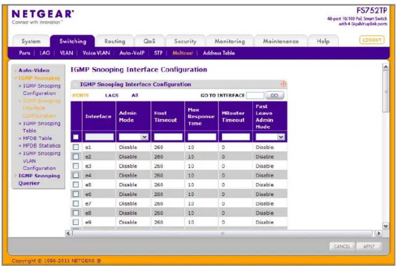The height and width of the screenshot is (266, 396).
Task: Click the CANCEL button
Action: click(x=342, y=246)
